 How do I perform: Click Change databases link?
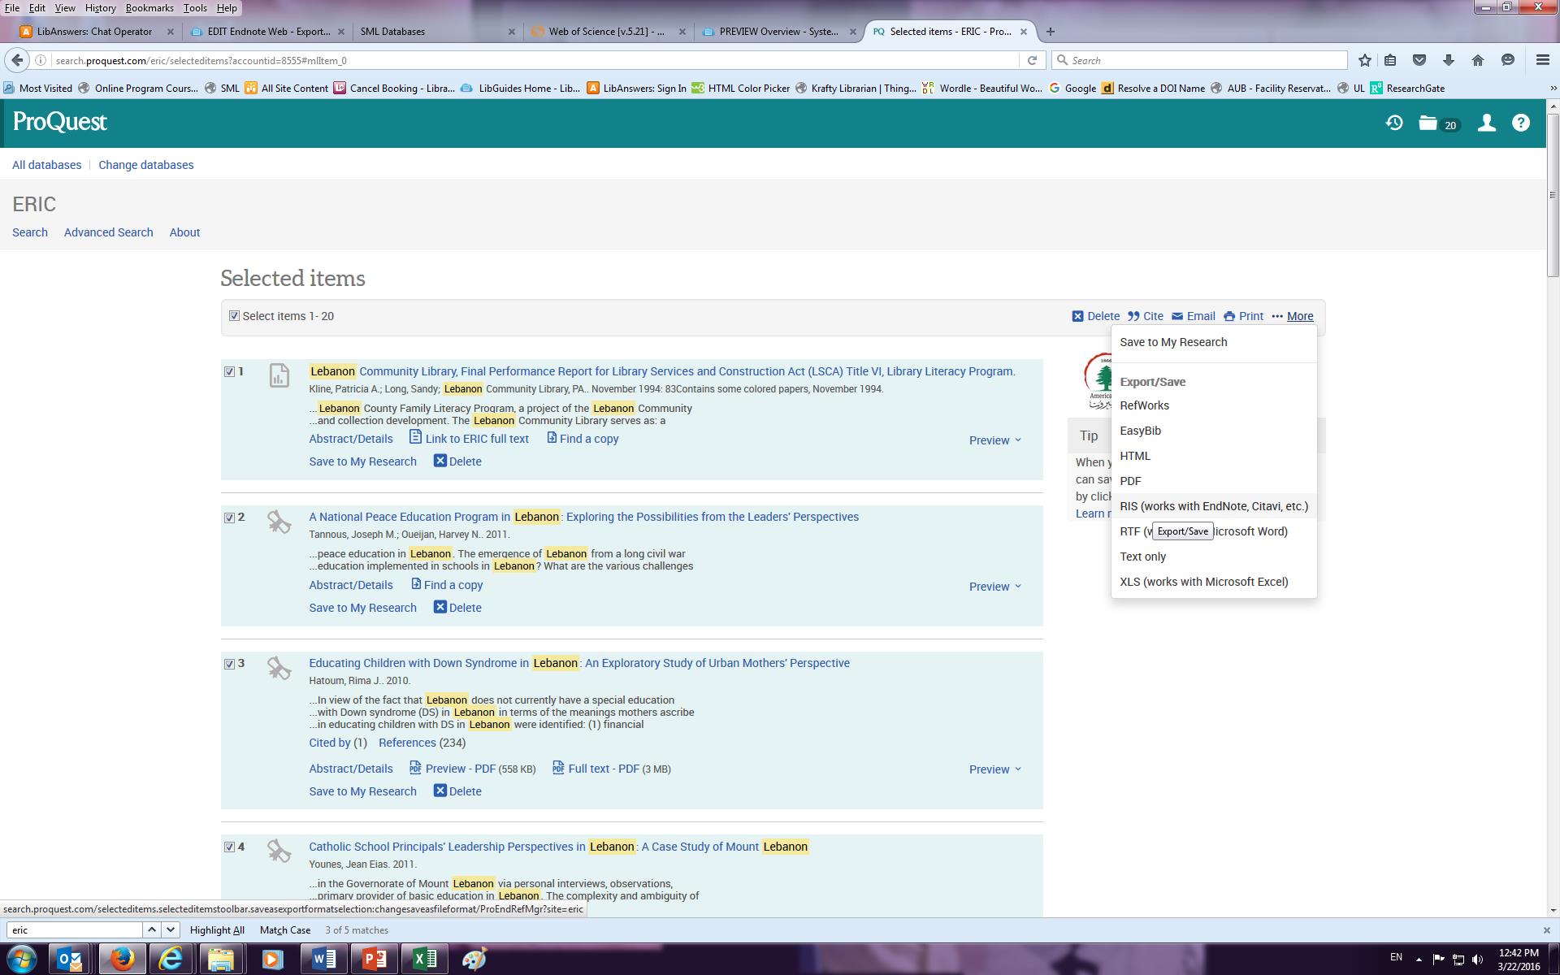145,165
